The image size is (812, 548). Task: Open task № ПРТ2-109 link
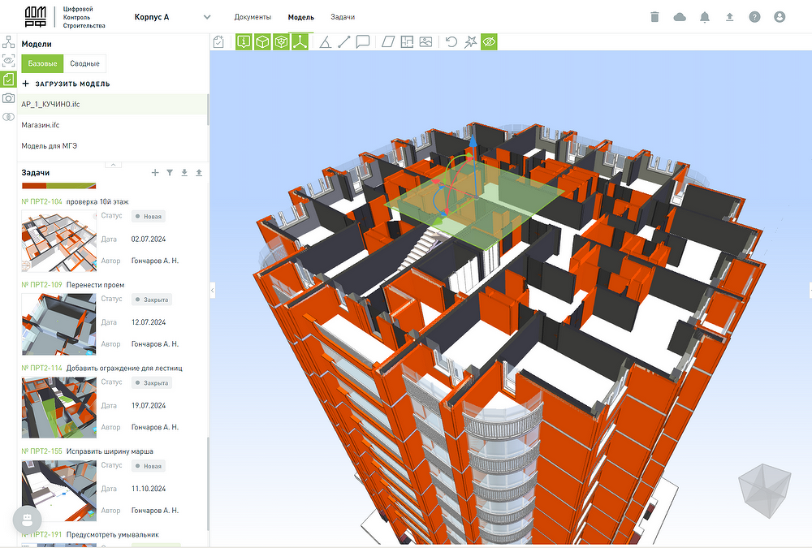pyautogui.click(x=42, y=285)
